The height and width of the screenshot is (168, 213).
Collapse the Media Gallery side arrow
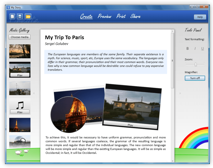(34, 93)
